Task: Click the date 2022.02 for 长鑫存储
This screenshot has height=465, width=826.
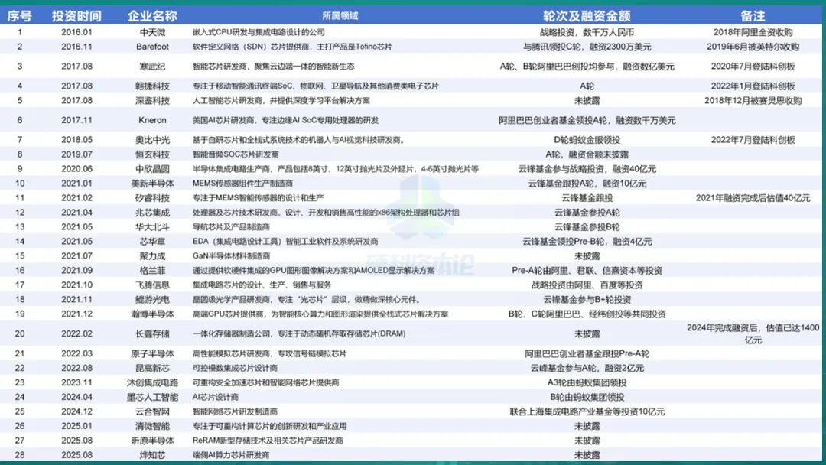Action: tap(76, 333)
